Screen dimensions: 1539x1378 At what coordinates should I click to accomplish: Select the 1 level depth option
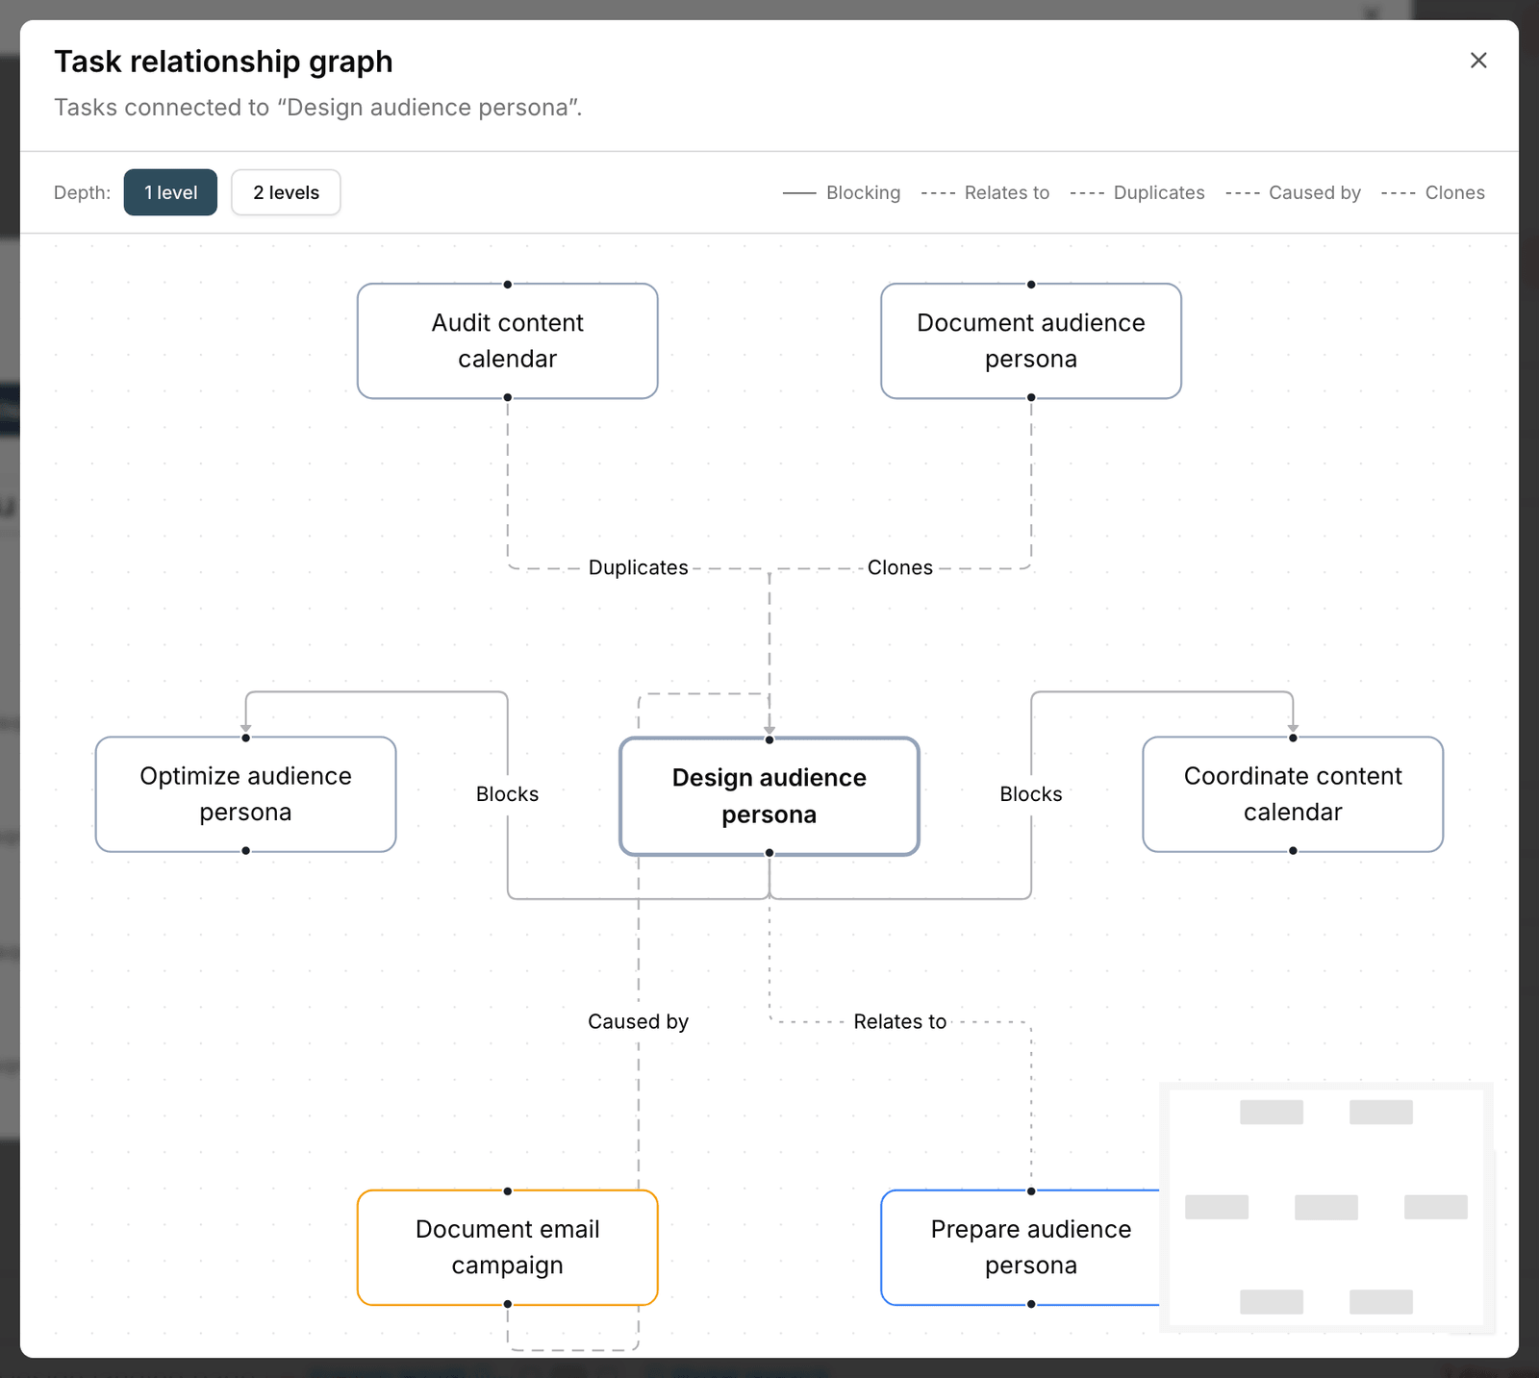pos(170,192)
